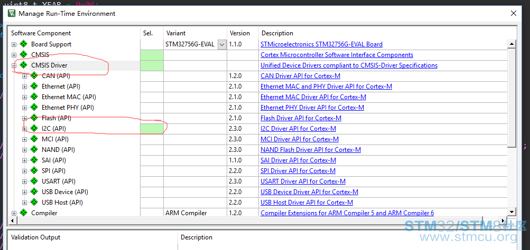Click the Flash (API) diamond icon
This screenshot has width=530, height=250.
click(x=34, y=118)
